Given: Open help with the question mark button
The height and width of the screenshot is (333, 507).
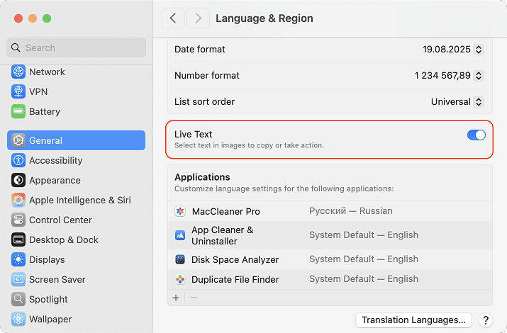Looking at the screenshot, I should 485,320.
